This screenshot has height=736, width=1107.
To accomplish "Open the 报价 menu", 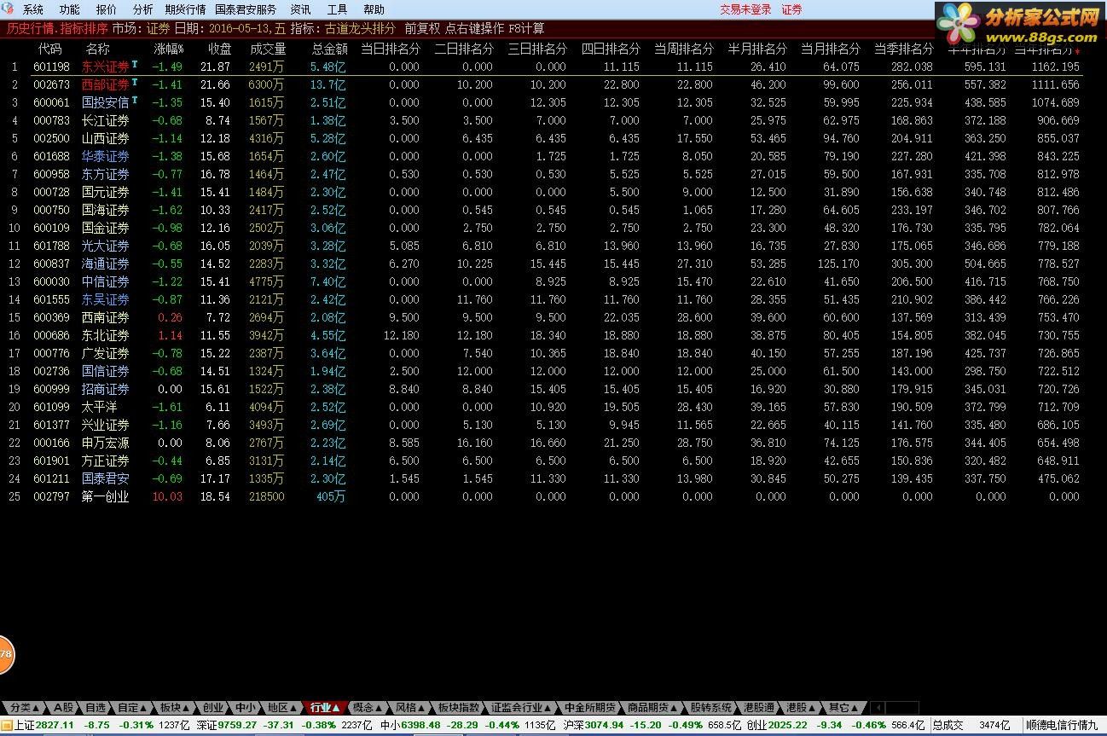I will click(107, 9).
